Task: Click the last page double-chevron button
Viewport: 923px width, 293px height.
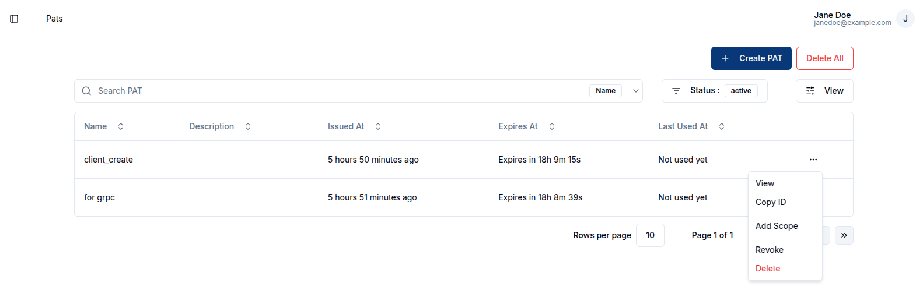Action: click(x=844, y=235)
